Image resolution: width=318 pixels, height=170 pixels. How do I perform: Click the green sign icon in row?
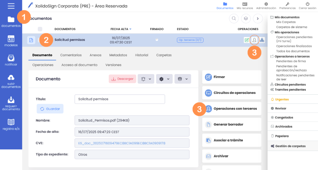[246, 40]
